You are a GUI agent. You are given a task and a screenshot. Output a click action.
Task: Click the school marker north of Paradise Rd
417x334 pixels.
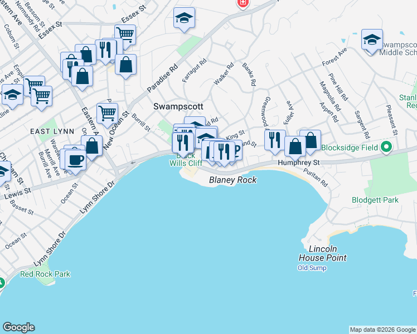click(x=184, y=18)
